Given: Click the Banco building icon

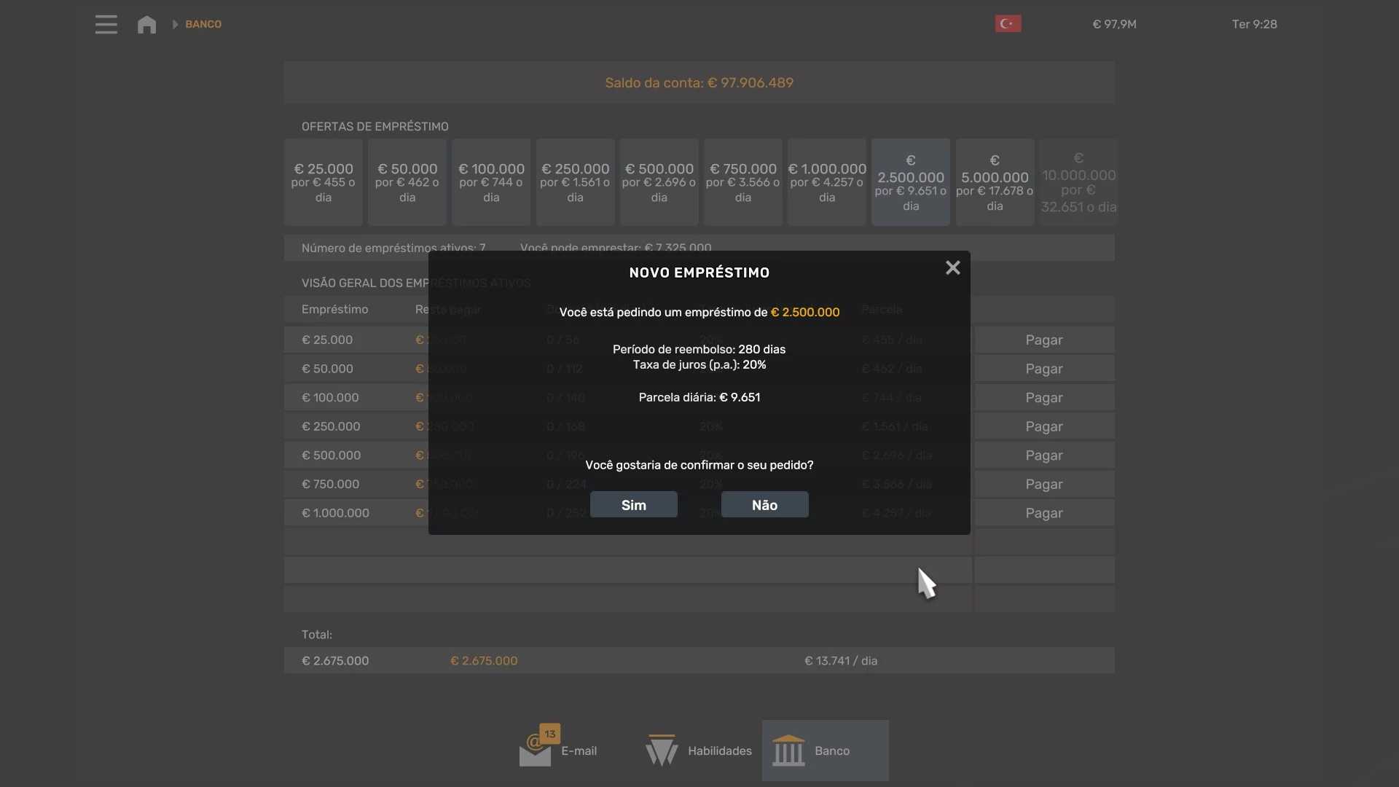Looking at the screenshot, I should (x=788, y=751).
